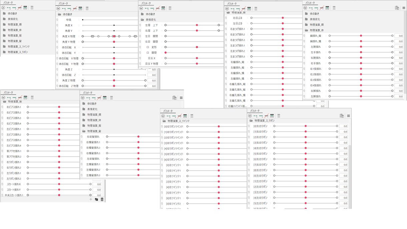Click the 口 開閉 slider

point(194,53)
